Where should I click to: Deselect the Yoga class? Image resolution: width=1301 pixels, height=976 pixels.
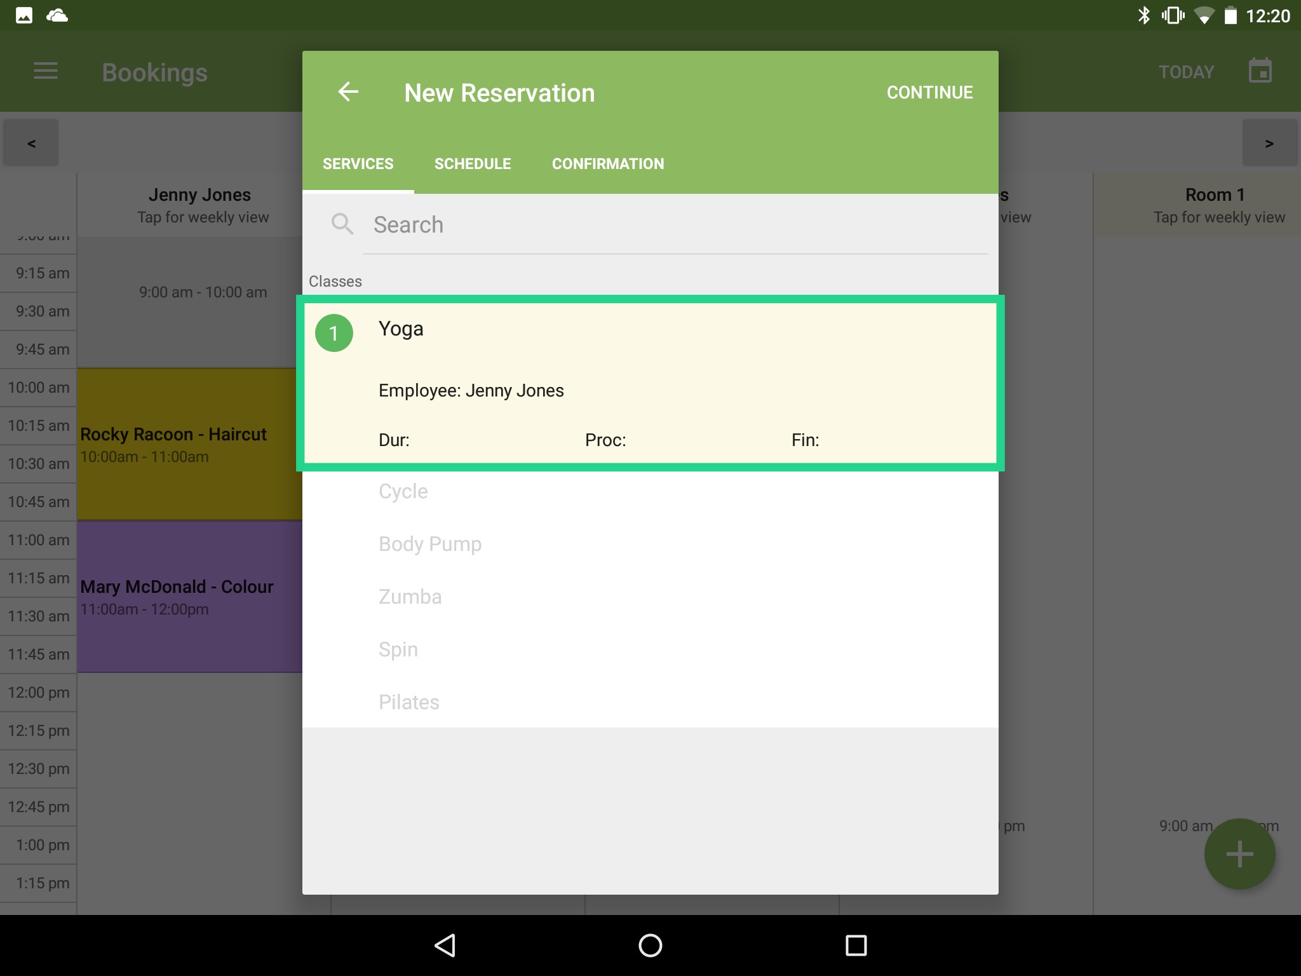click(x=650, y=381)
